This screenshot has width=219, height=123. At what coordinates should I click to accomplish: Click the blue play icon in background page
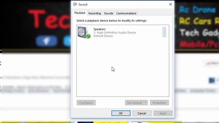pyautogui.click(x=212, y=80)
